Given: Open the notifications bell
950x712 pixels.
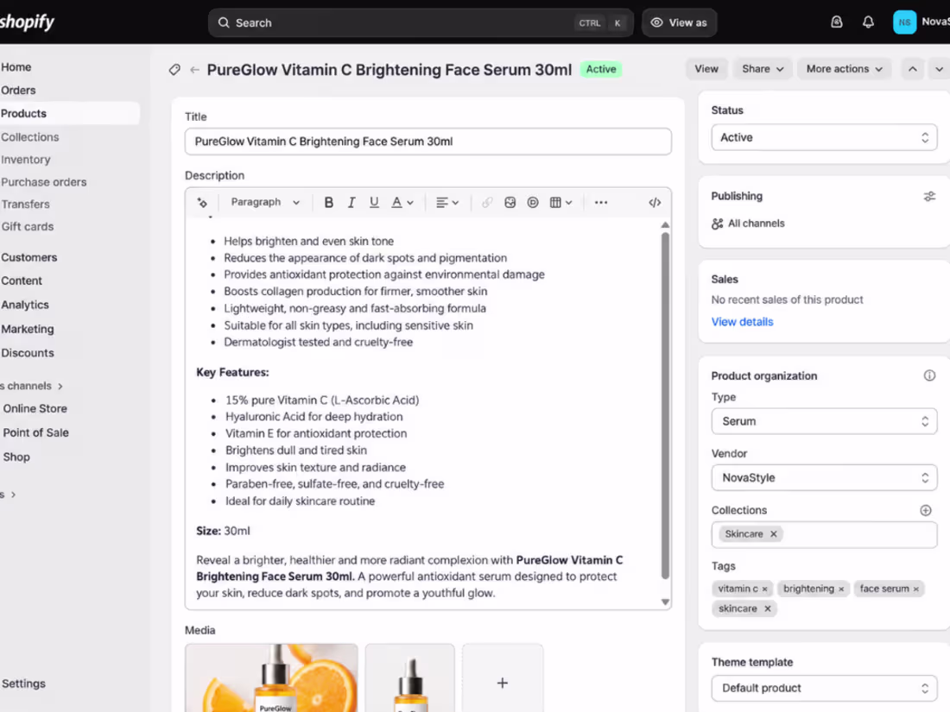Looking at the screenshot, I should 868,22.
